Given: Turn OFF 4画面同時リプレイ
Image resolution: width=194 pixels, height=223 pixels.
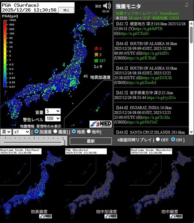Looking at the screenshot, I should click(158, 139).
